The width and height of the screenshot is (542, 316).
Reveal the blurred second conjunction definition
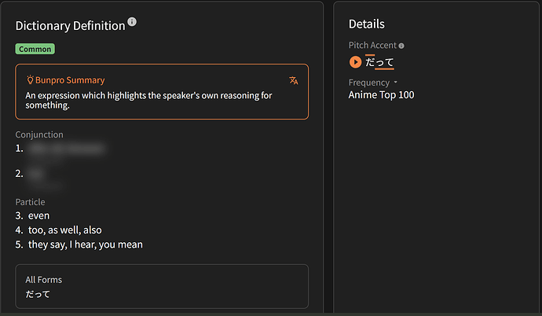click(37, 173)
